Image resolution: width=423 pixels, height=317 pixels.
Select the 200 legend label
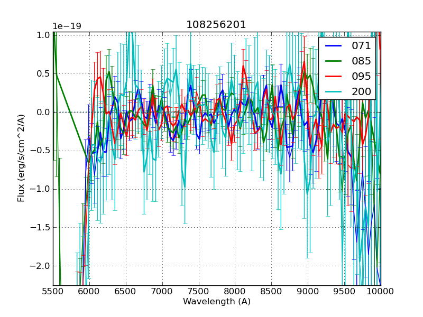click(x=362, y=91)
